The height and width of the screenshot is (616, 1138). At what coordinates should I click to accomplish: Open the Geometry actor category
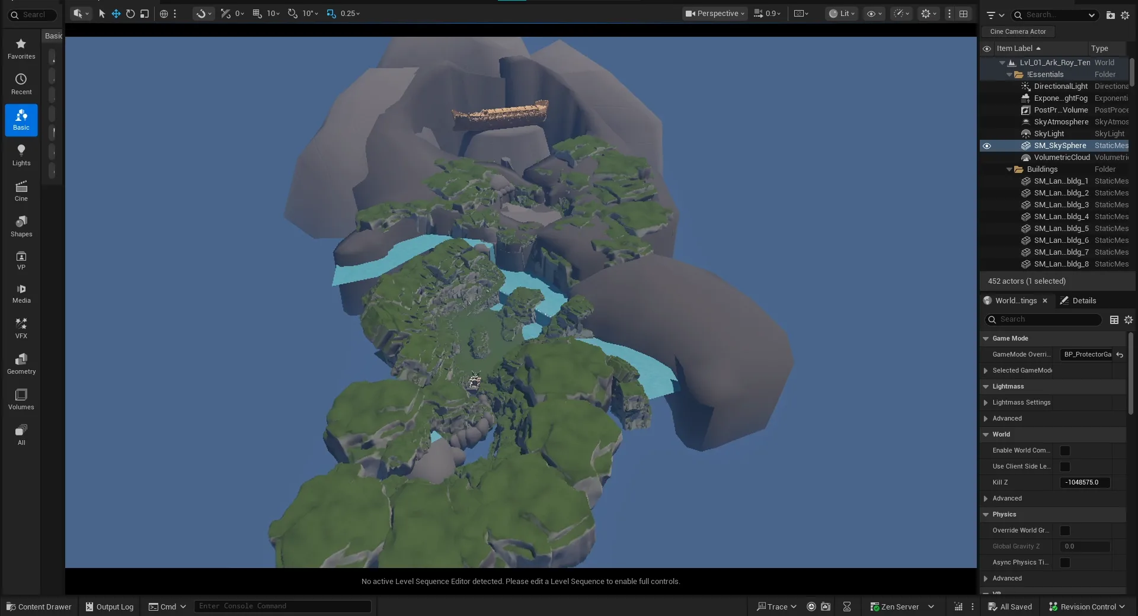coord(21,364)
